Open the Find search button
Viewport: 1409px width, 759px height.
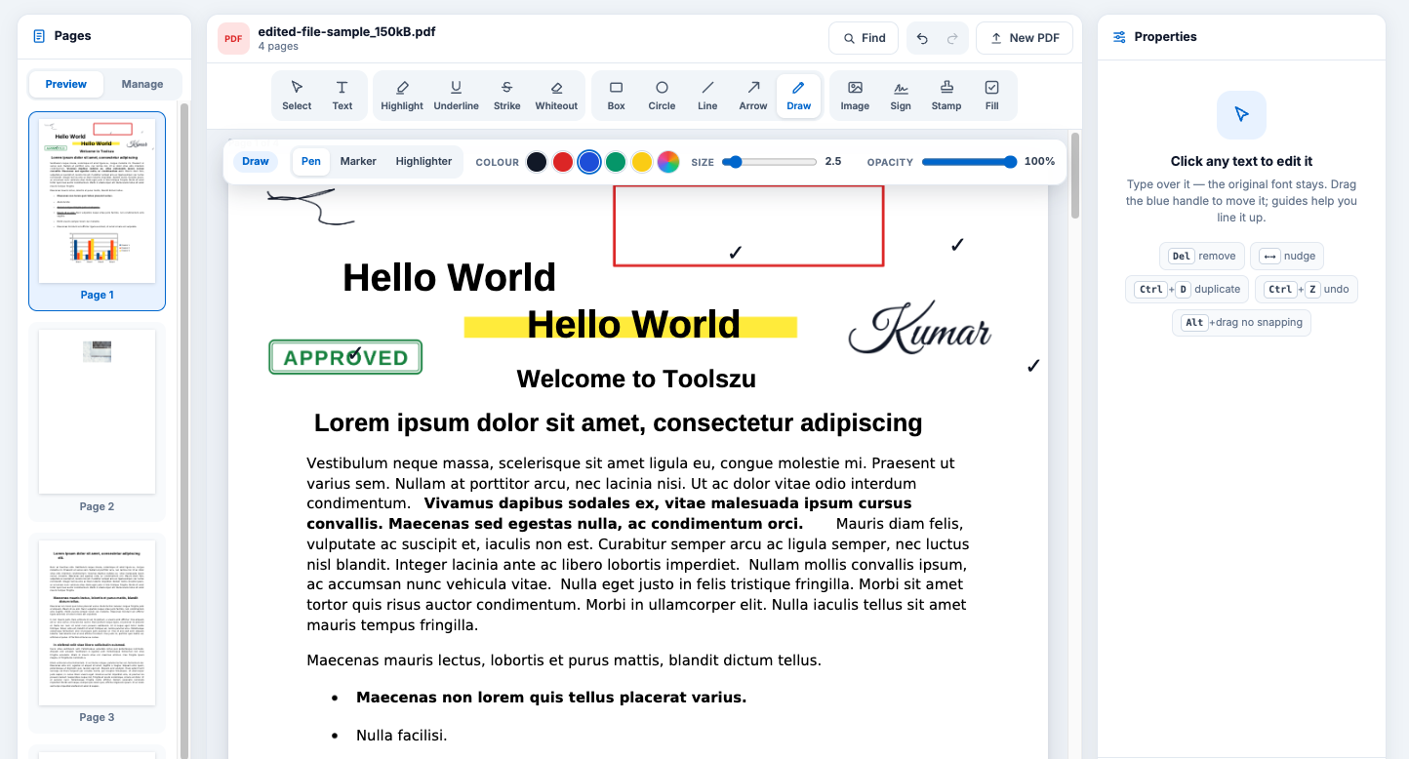[864, 38]
